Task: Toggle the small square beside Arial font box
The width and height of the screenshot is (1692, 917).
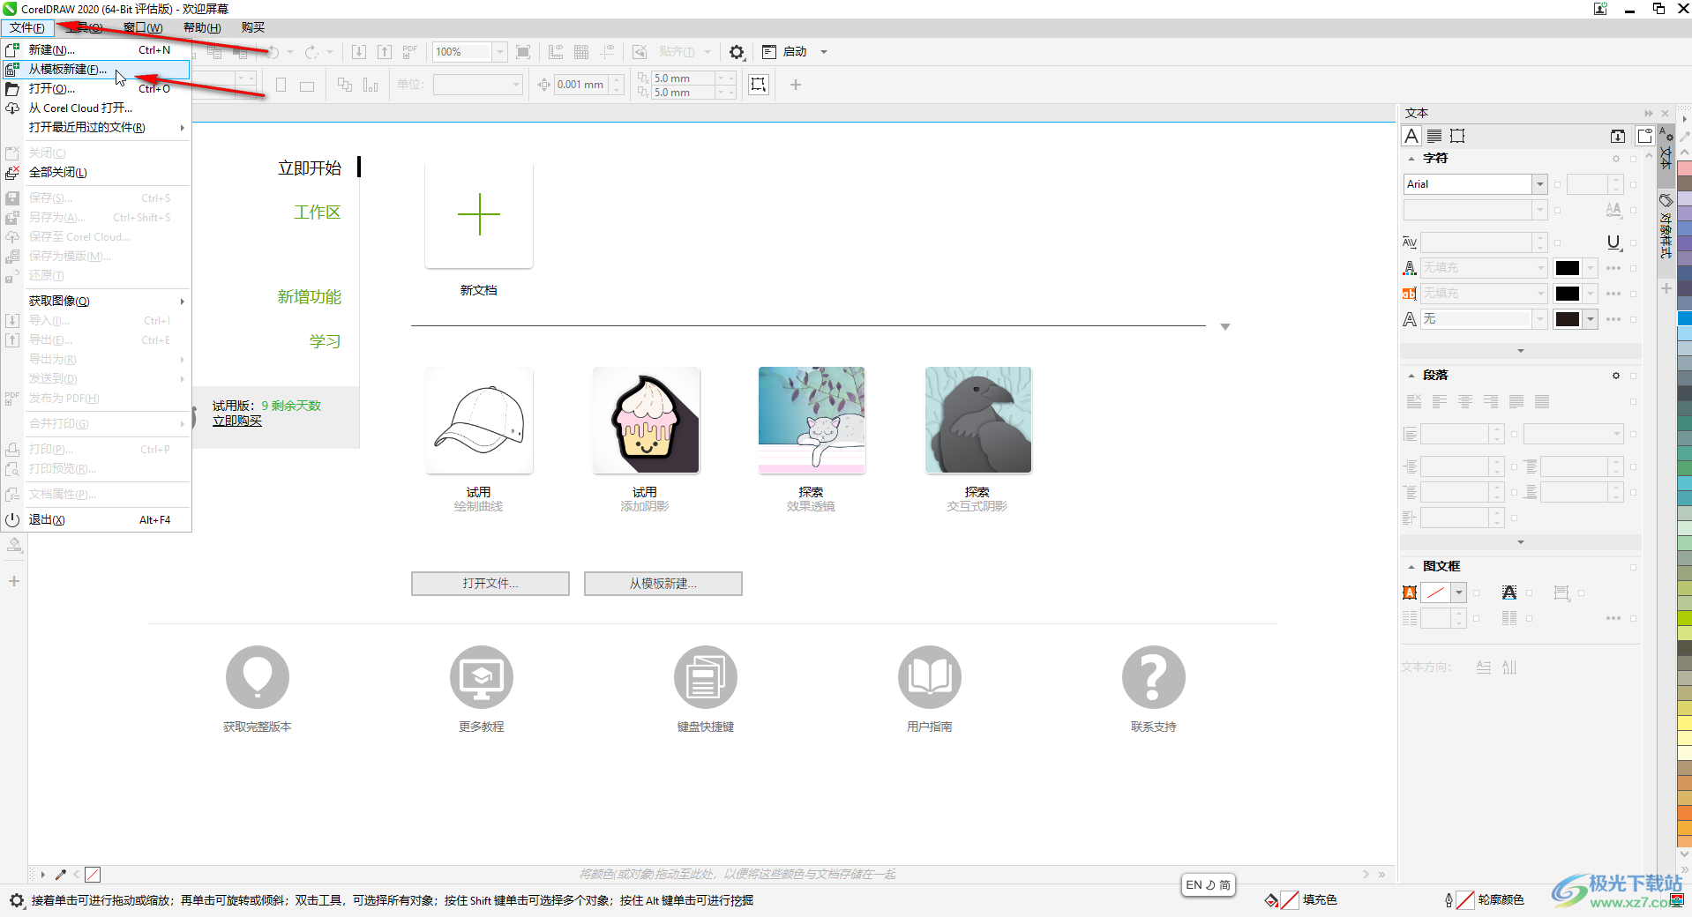Action: tap(1558, 184)
